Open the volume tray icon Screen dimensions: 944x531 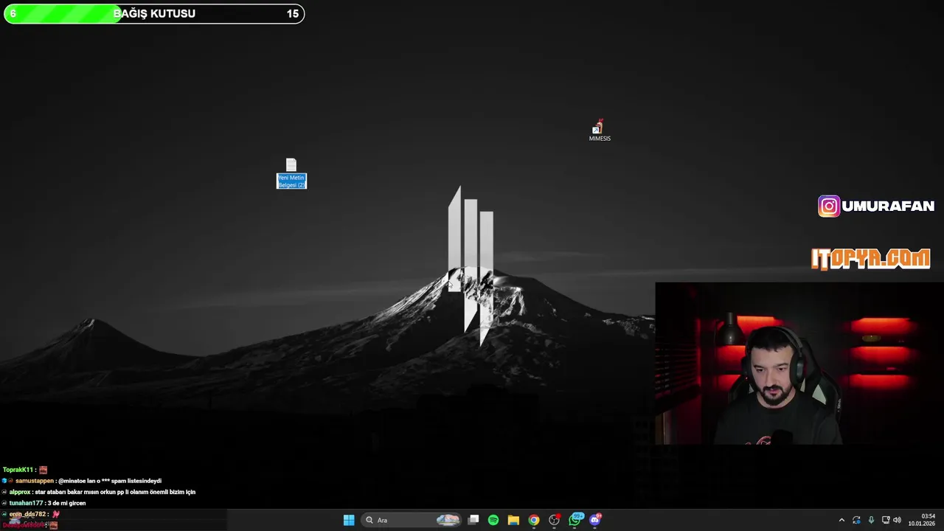[897, 520]
